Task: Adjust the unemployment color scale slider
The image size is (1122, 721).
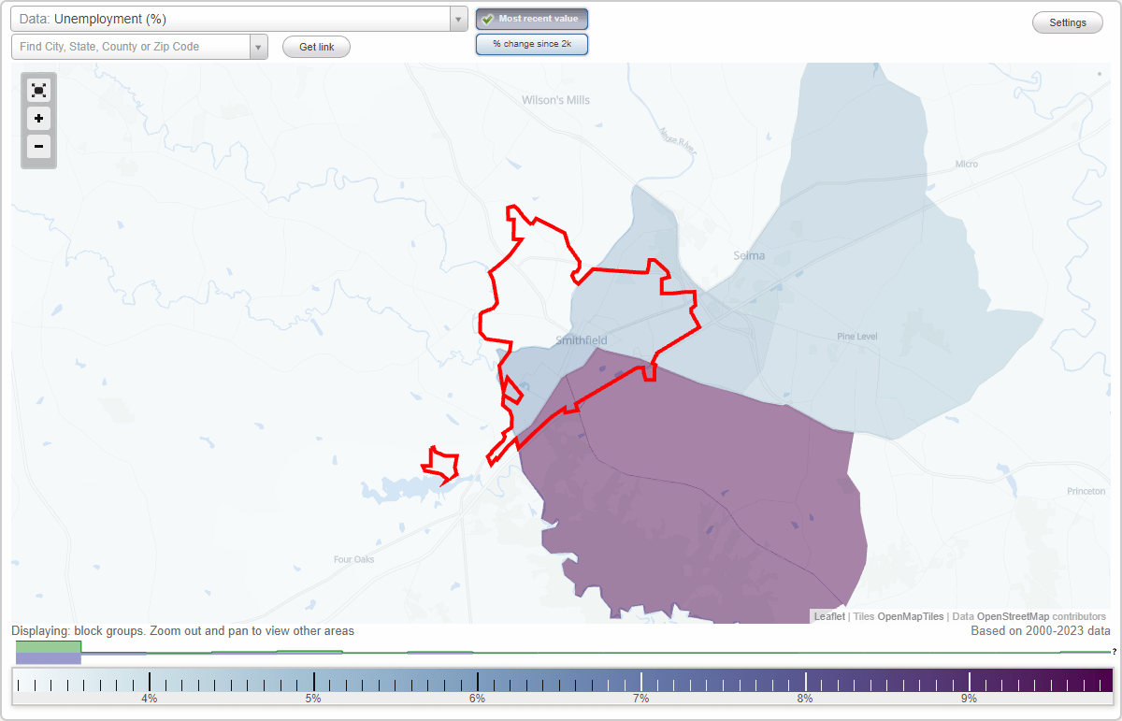Action: pos(561,685)
